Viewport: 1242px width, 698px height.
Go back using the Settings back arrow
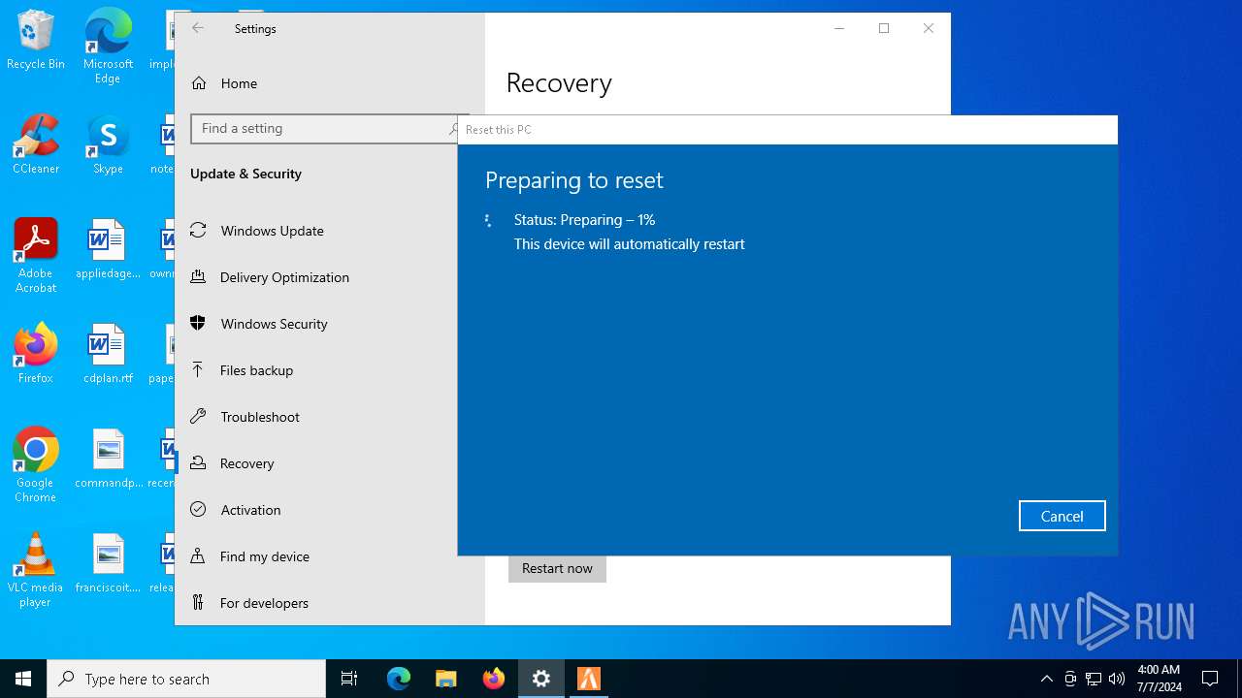click(198, 28)
